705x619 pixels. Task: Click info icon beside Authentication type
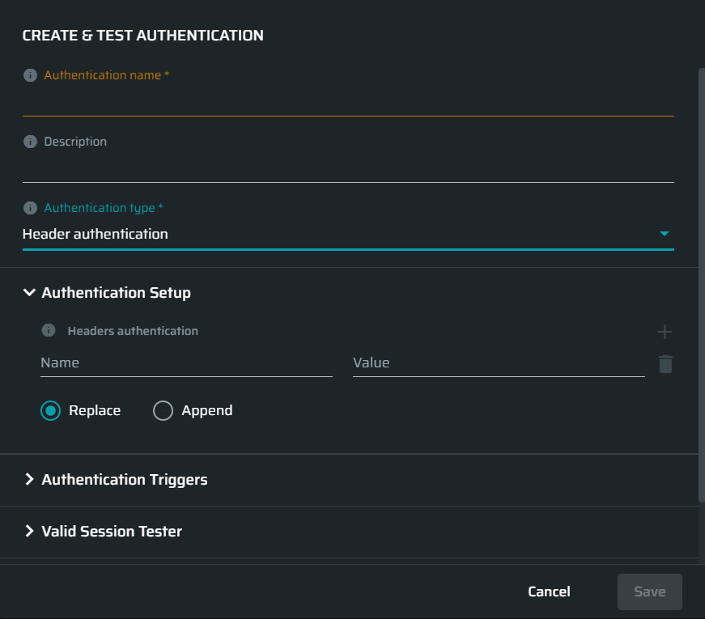(30, 208)
